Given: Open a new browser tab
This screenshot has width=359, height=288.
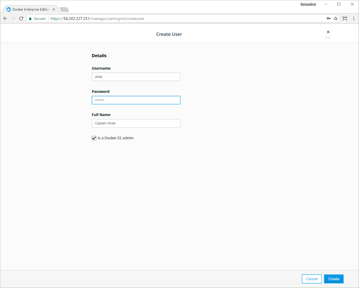Looking at the screenshot, I should point(64,10).
